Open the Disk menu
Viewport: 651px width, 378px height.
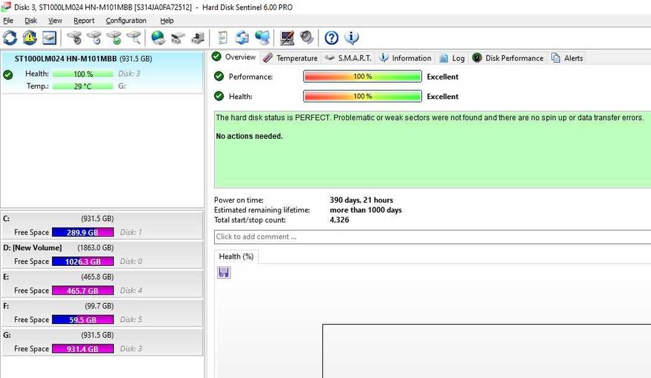[x=31, y=20]
